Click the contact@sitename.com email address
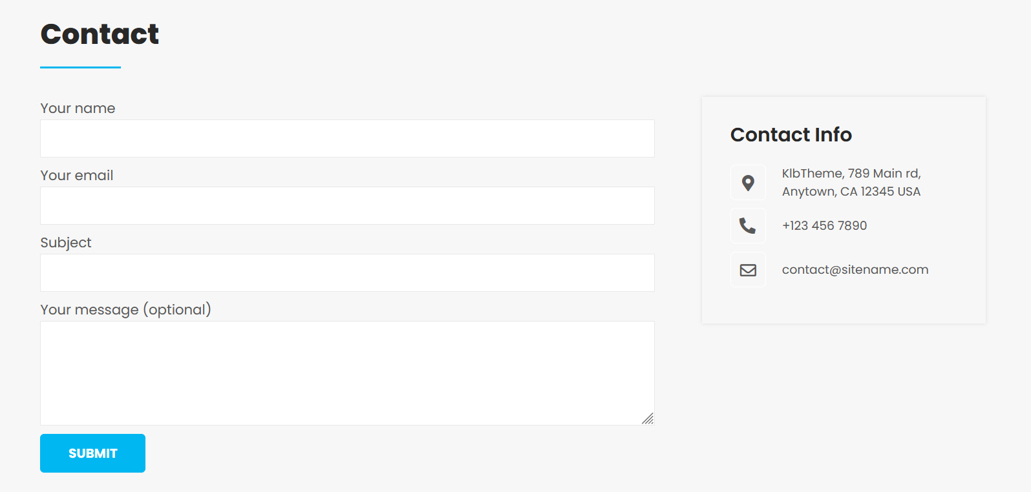The height and width of the screenshot is (492, 1031). (x=855, y=270)
